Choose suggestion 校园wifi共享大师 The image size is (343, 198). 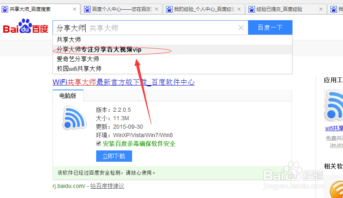tap(173, 69)
